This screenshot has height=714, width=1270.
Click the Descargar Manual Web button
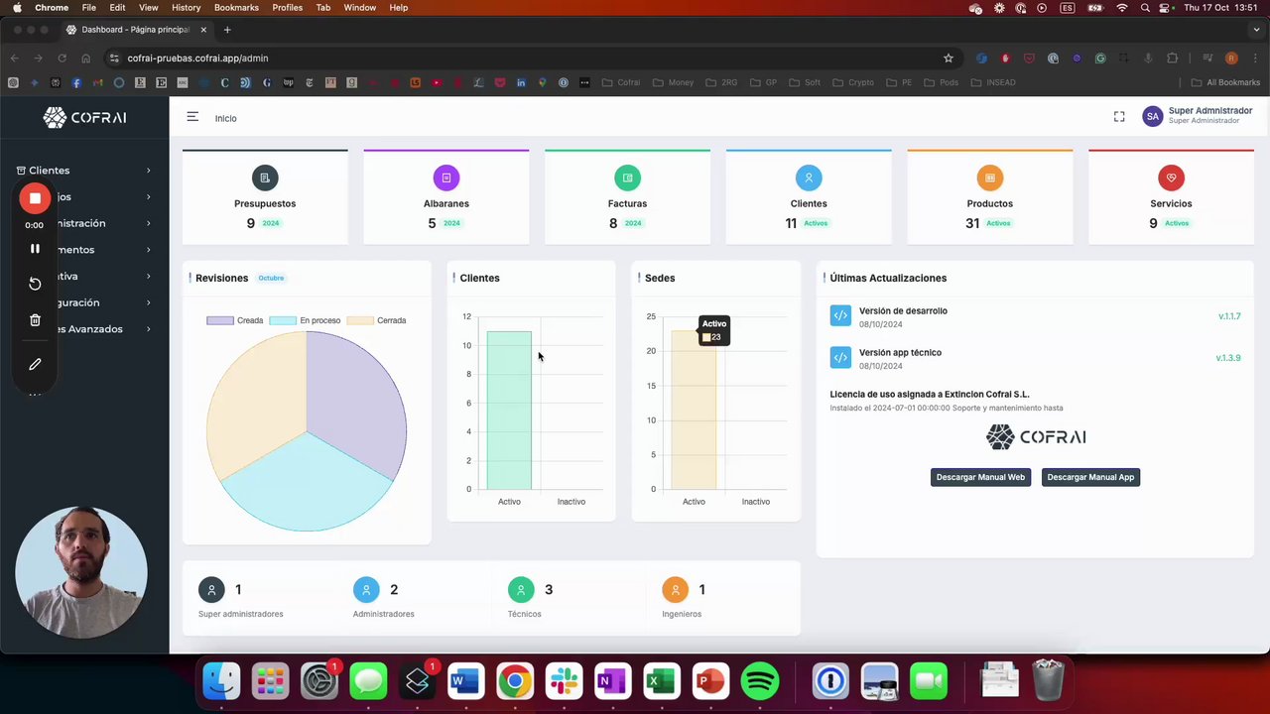click(980, 477)
